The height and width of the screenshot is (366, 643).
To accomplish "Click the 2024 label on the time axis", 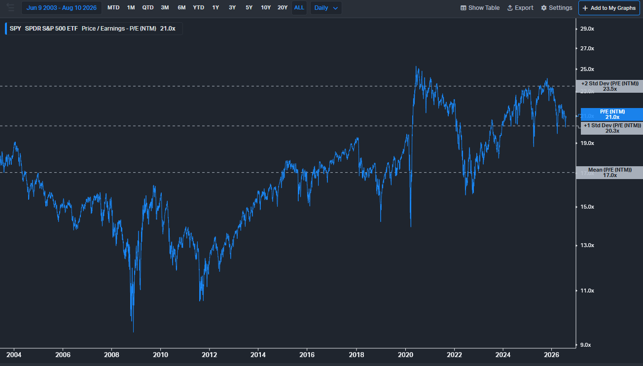I will (503, 355).
